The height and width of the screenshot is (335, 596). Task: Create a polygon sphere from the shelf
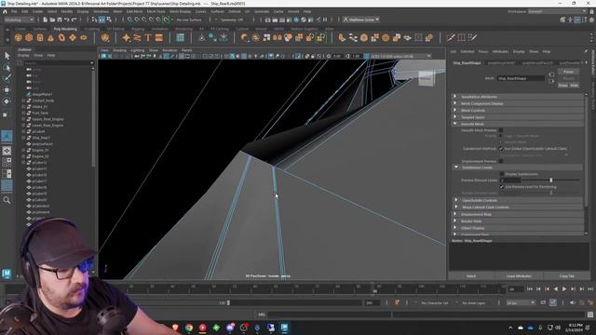[x=19, y=37]
